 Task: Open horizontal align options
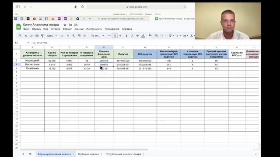(x=171, y=36)
